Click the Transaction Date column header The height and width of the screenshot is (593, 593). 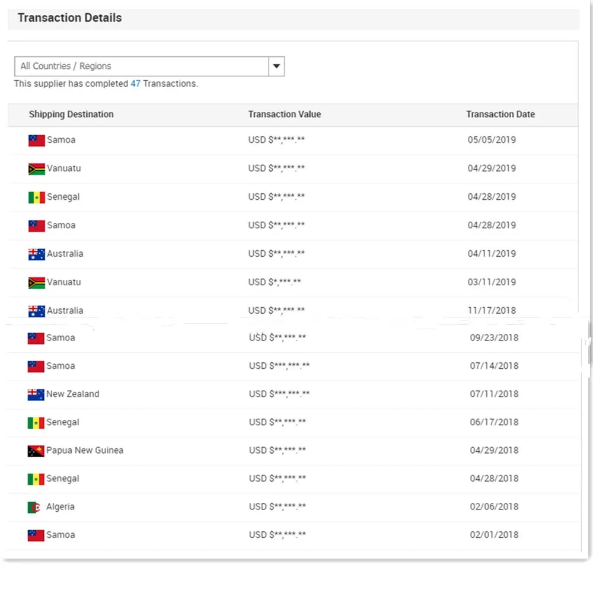click(500, 114)
